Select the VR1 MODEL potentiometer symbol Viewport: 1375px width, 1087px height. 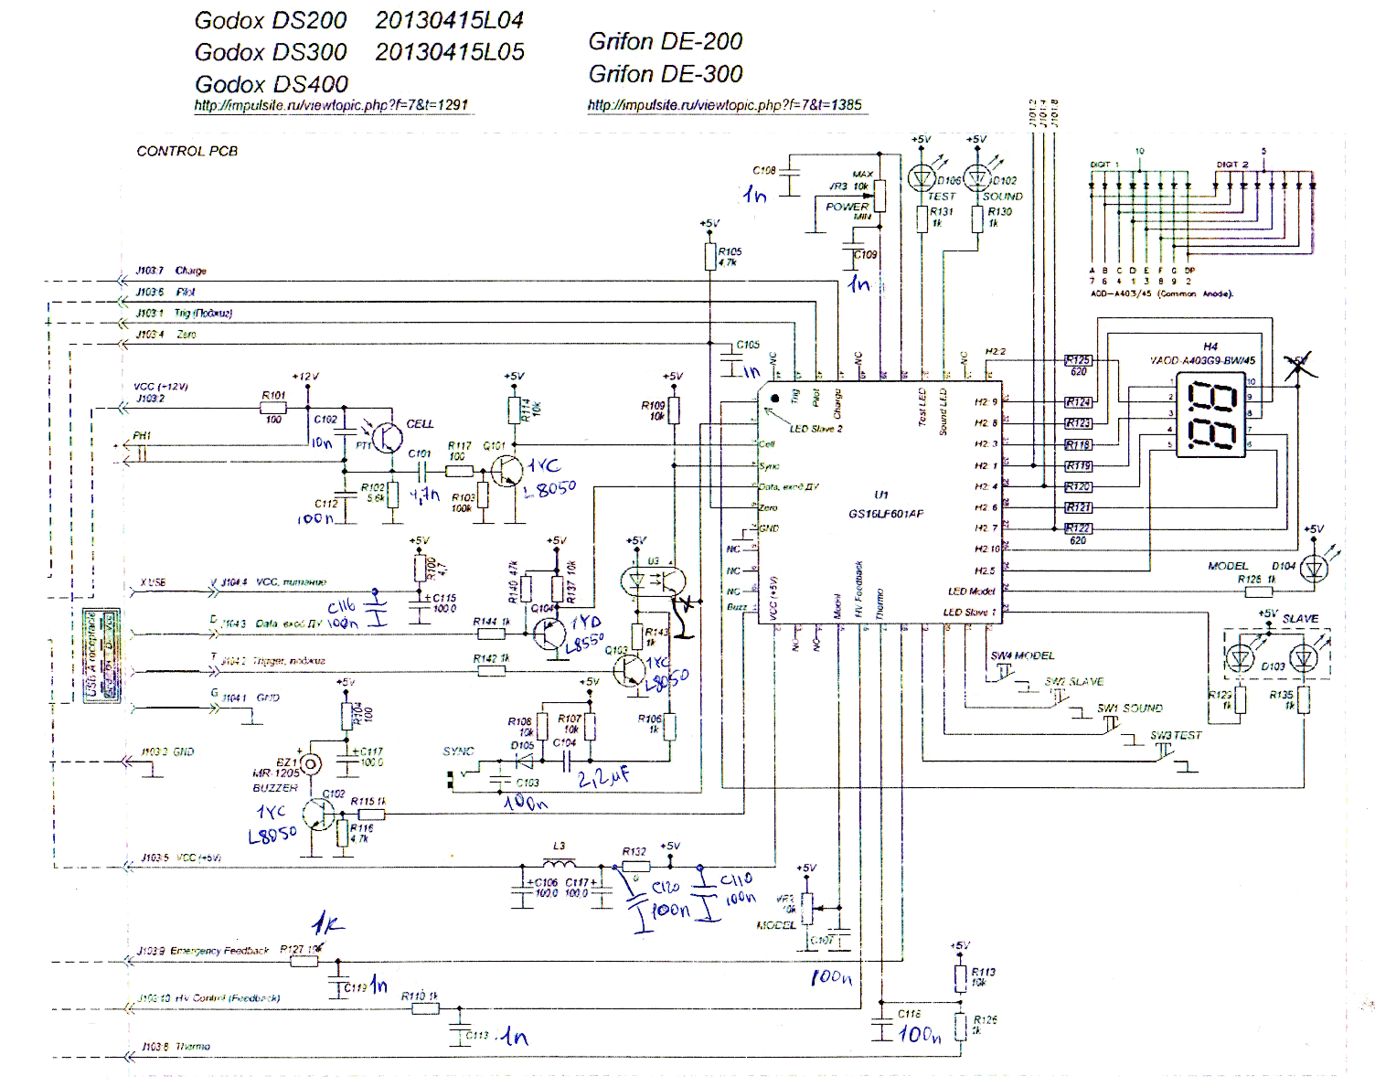(x=806, y=909)
